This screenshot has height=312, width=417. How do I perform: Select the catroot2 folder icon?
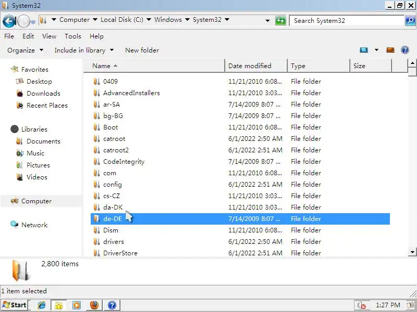(96, 150)
